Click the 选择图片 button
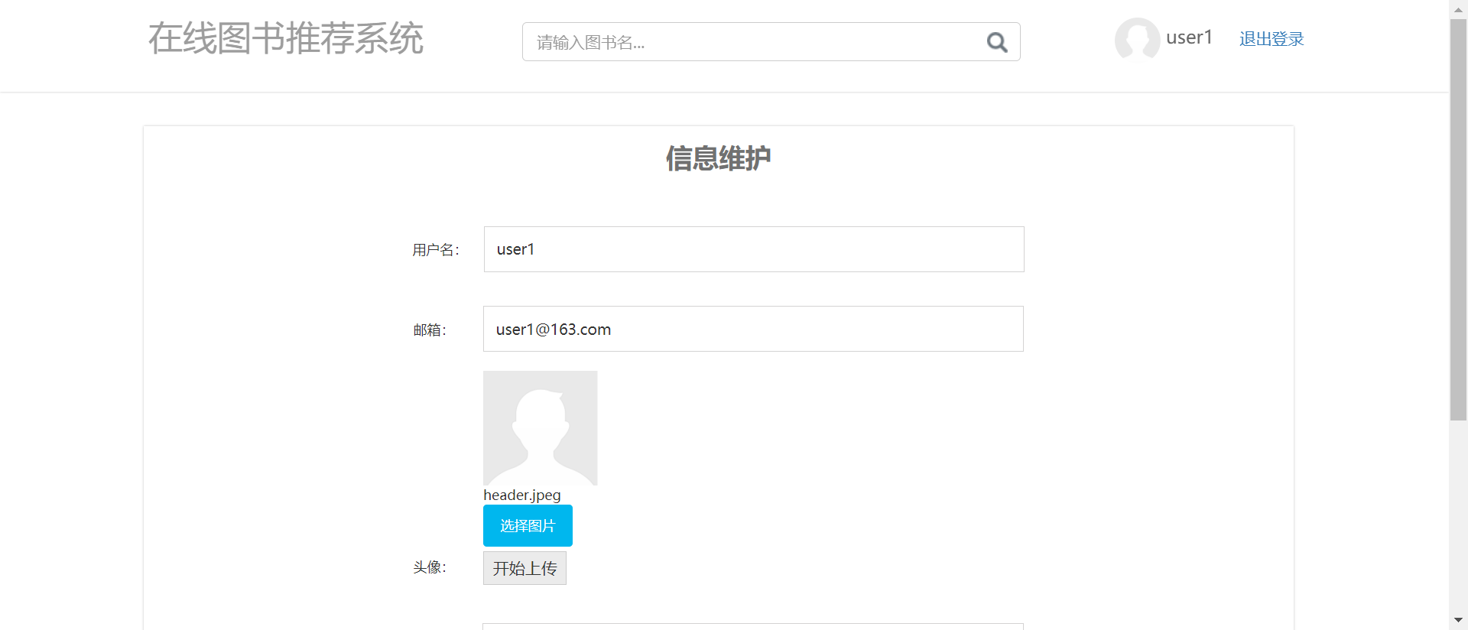Image resolution: width=1468 pixels, height=630 pixels. click(x=528, y=526)
